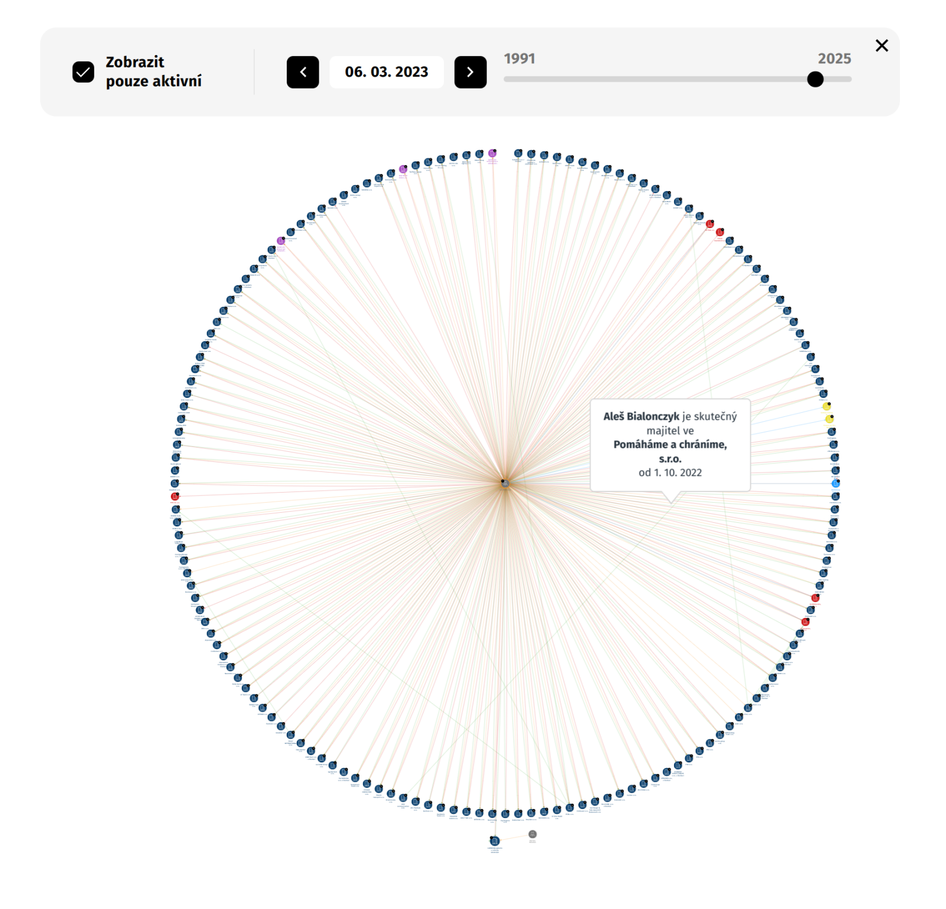The height and width of the screenshot is (909, 946).
Task: Click the timeline slider handle
Action: click(815, 79)
